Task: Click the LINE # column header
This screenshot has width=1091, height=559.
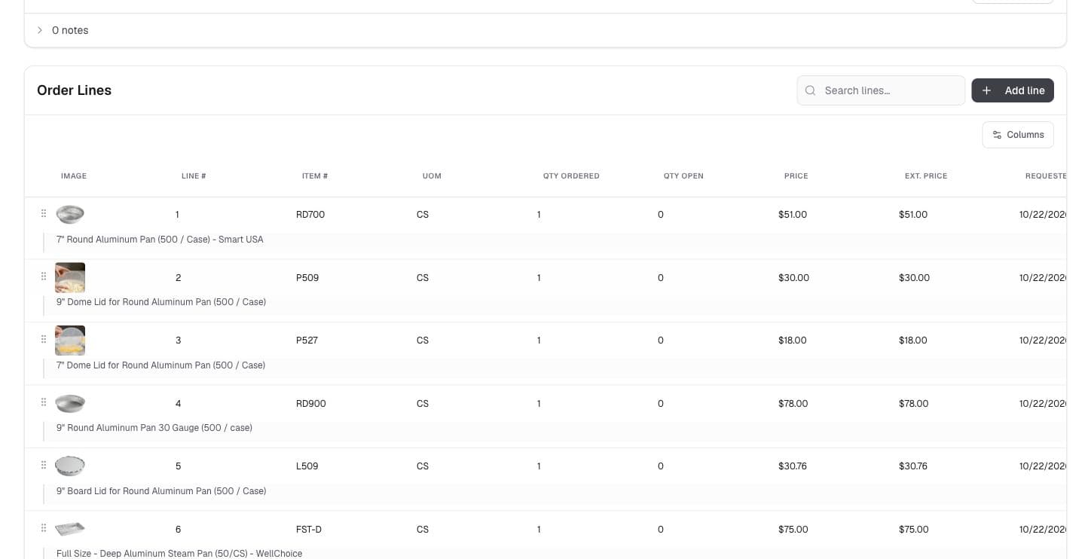Action: 194,176
